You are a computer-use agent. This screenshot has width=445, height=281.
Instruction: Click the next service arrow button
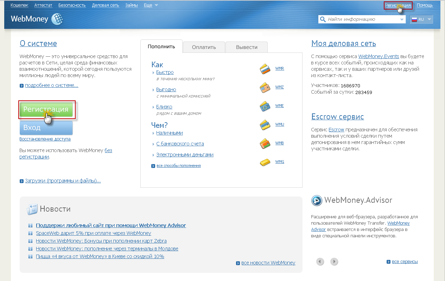pyautogui.click(x=334, y=261)
